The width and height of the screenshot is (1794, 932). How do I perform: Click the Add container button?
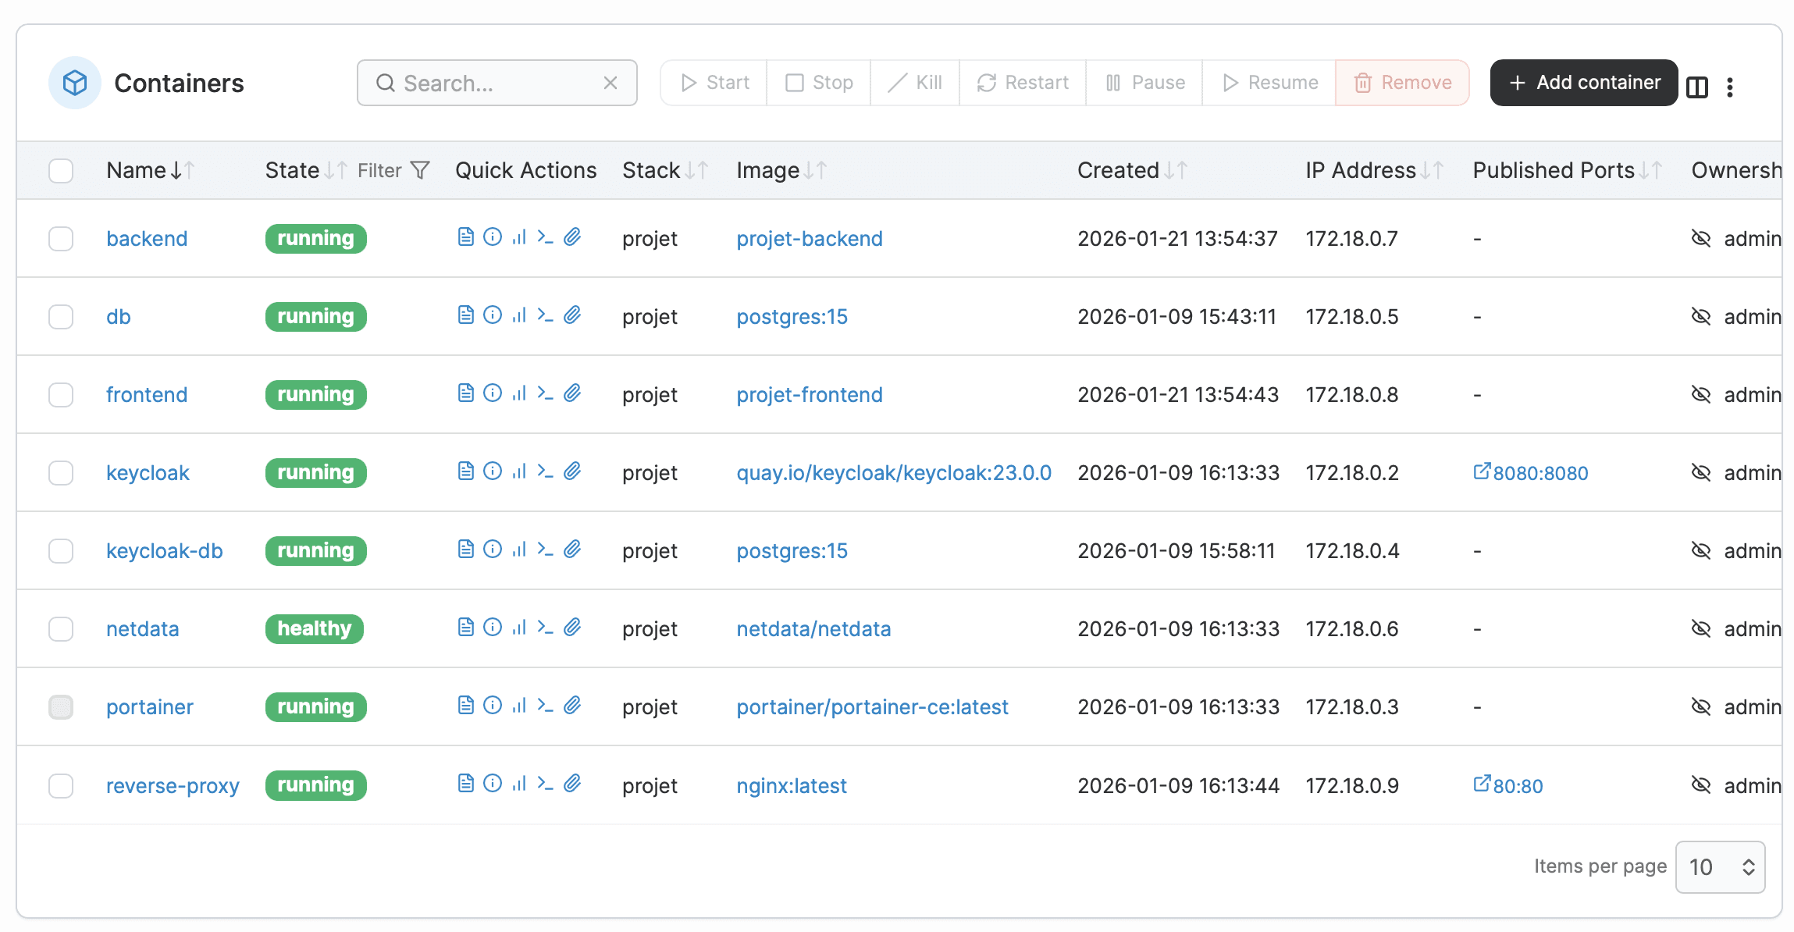[x=1583, y=83]
